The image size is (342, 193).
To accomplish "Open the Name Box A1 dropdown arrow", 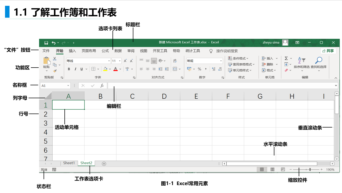I will click(x=68, y=86).
